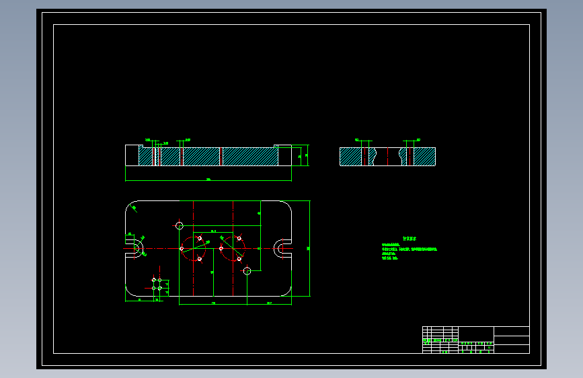This screenshot has width=583, height=378.
Task: Select the green dimension spanning both bolt circle centers
Action: click(213, 232)
